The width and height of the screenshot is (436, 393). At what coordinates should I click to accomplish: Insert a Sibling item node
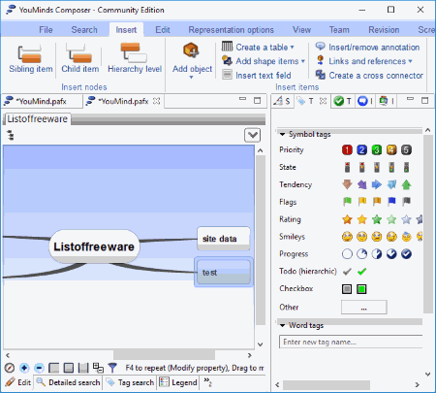[x=30, y=59]
